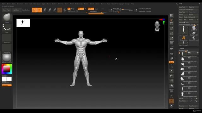202x113 pixels.
Task: Adjust the Z Intensity slider
Action: [98, 11]
